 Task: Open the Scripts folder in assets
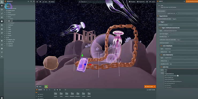(83, 94)
